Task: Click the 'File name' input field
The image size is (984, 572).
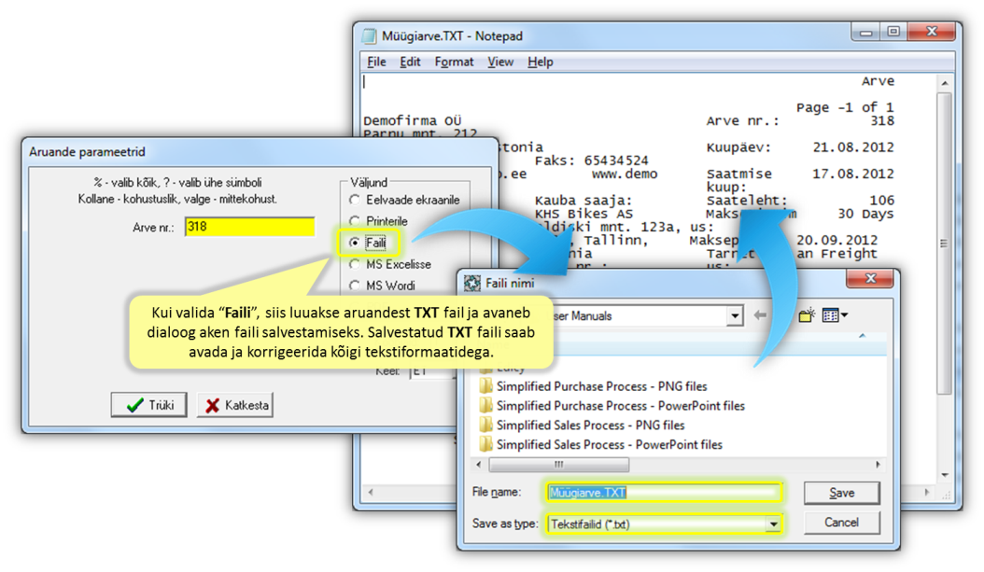Action: click(664, 493)
